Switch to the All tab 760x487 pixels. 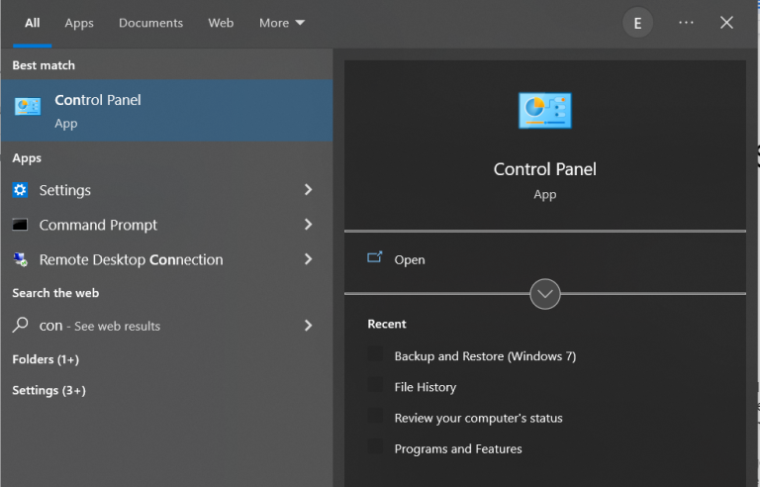pyautogui.click(x=33, y=23)
